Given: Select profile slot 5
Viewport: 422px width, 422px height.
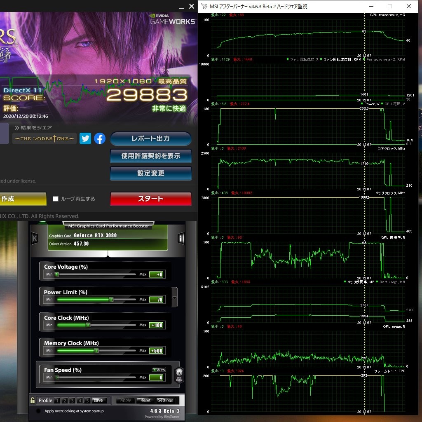Looking at the screenshot, I should pyautogui.click(x=87, y=401).
